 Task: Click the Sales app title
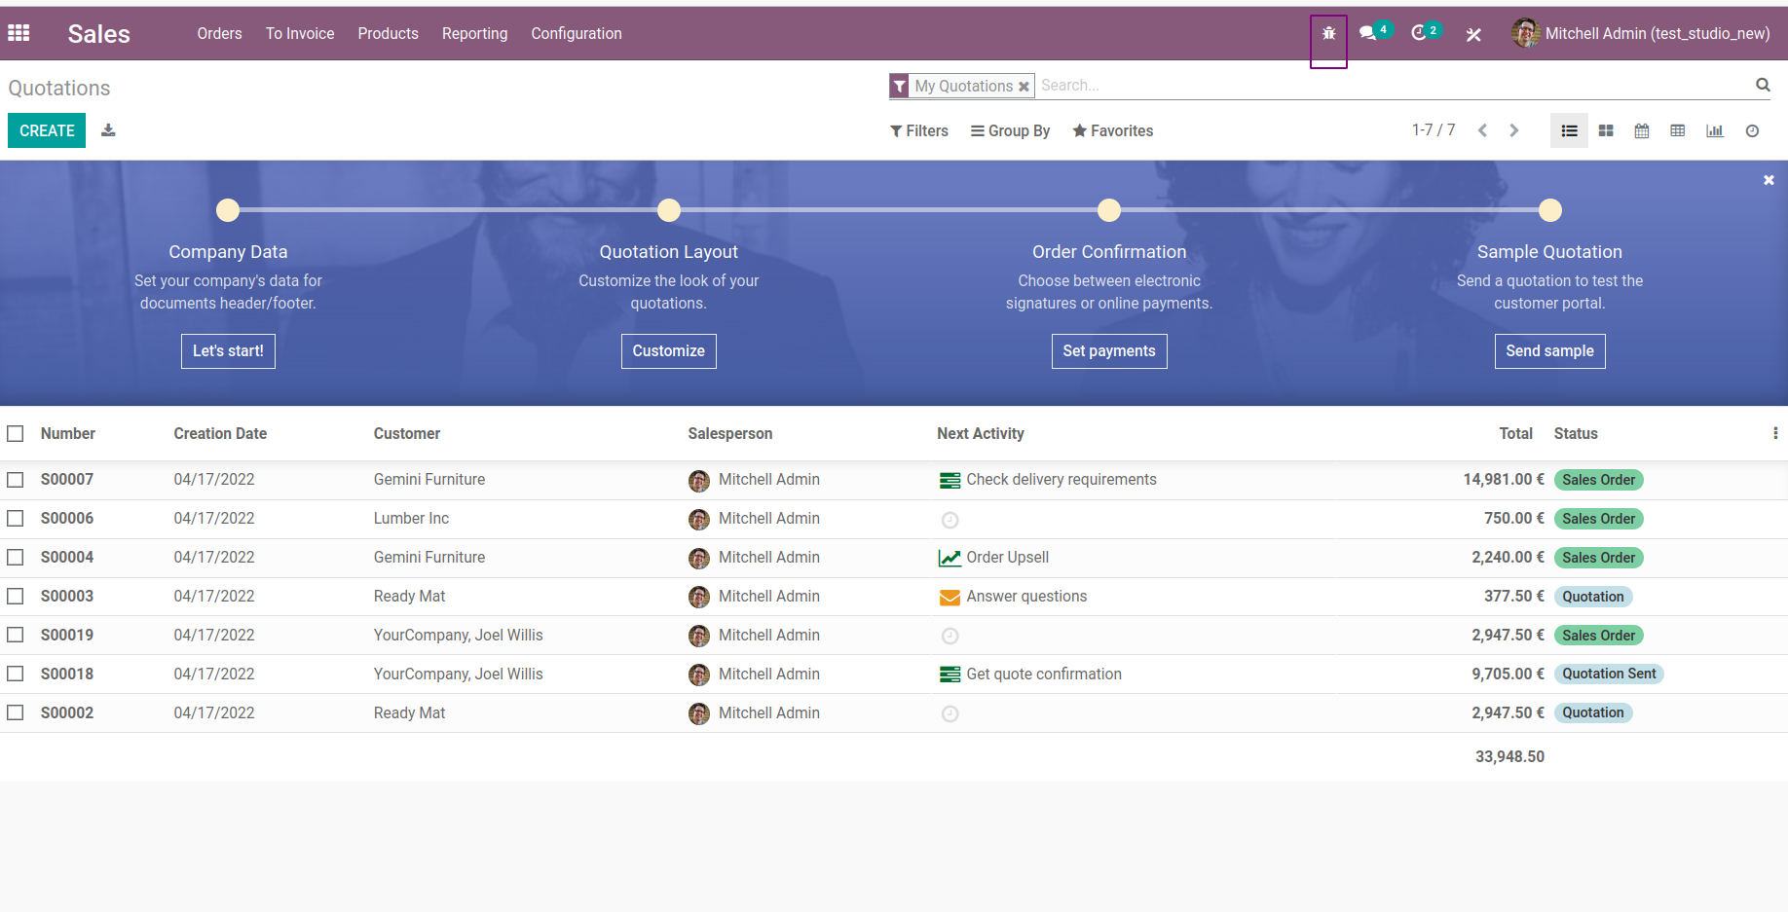coord(98,34)
